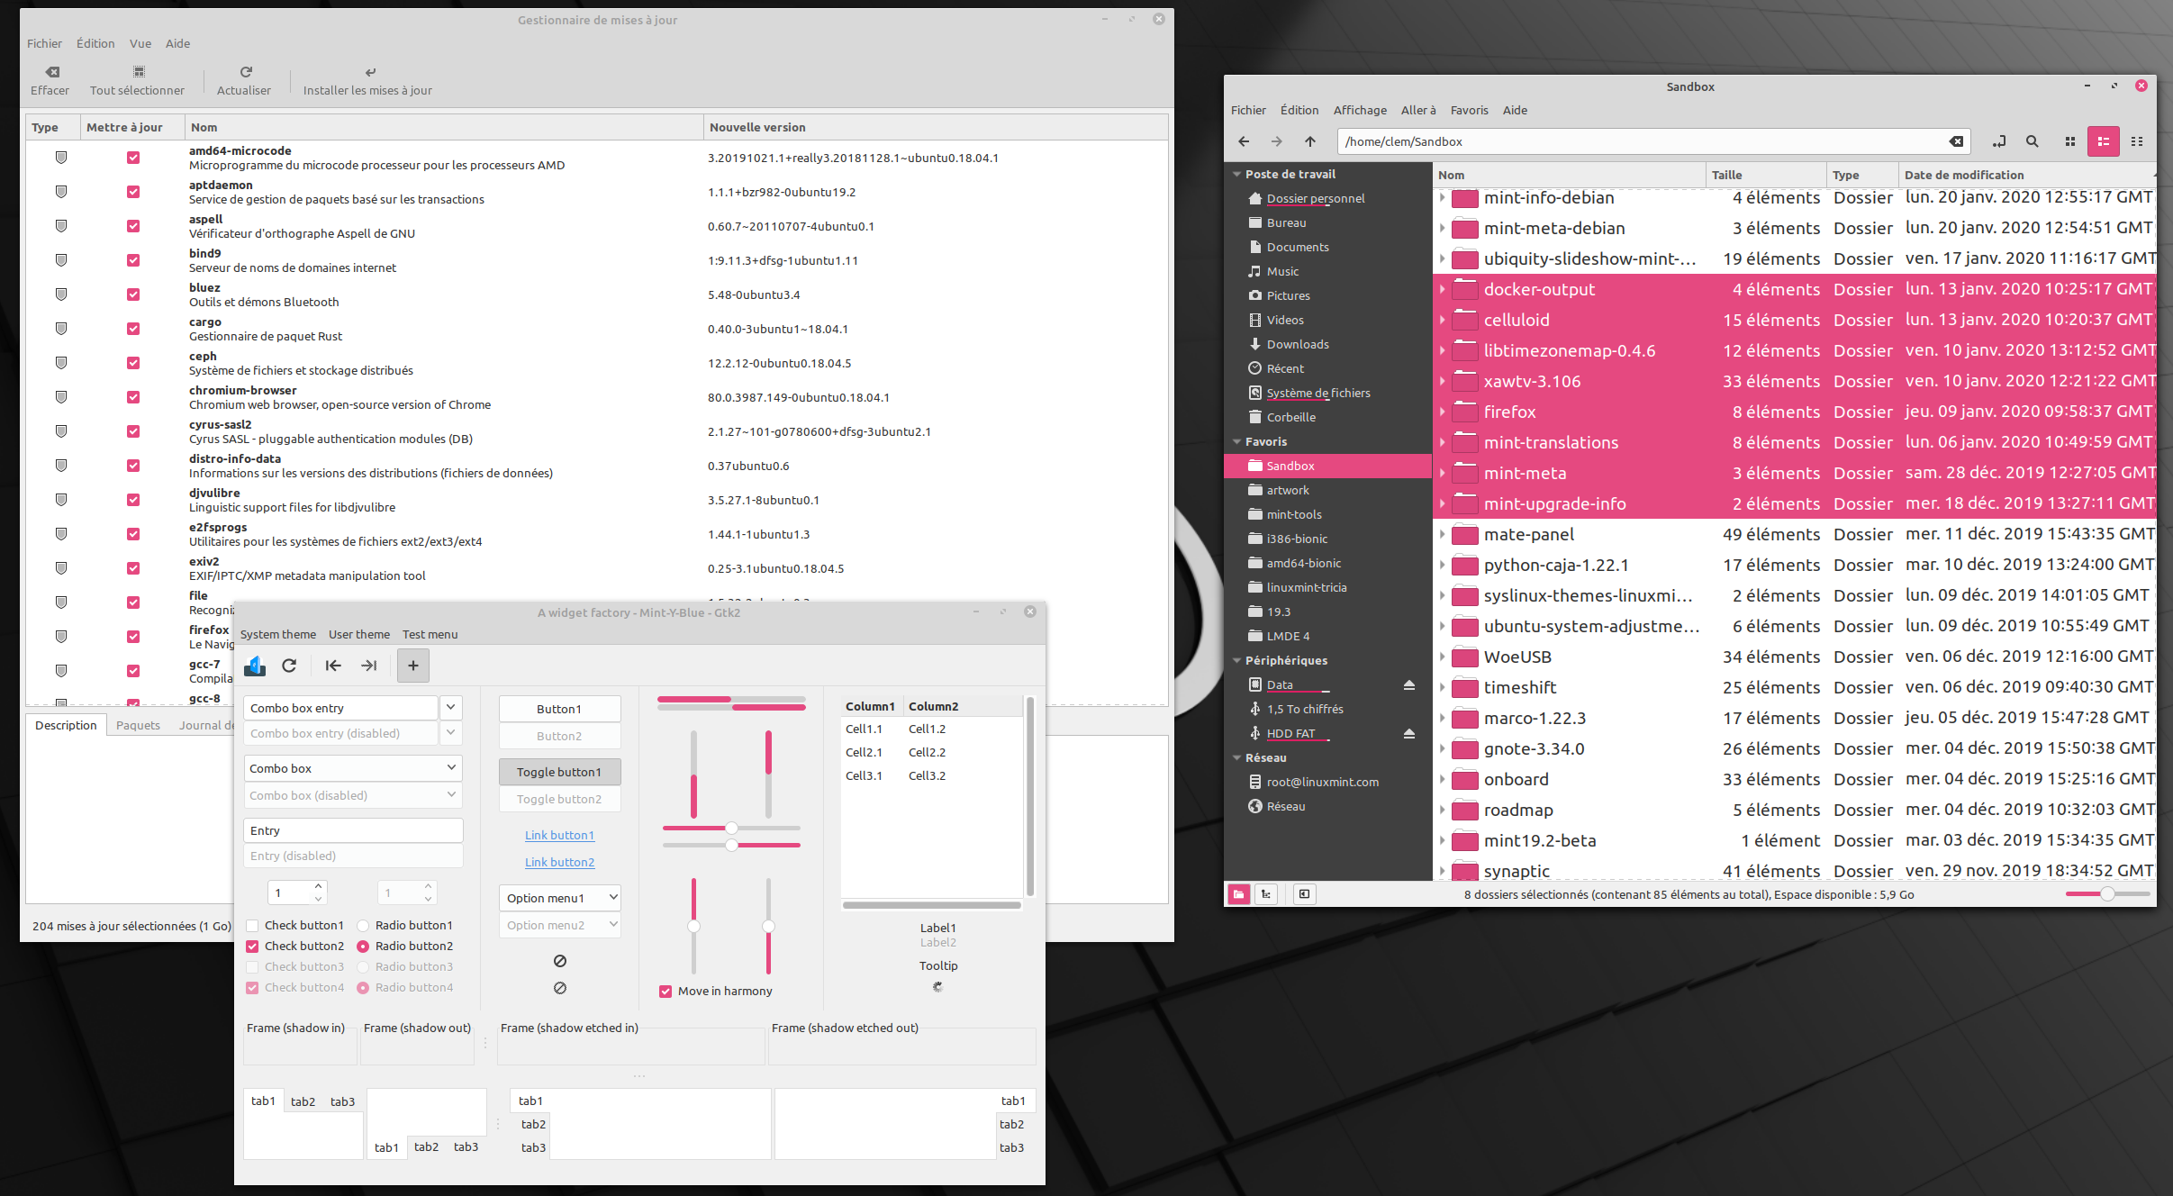Toggle the editable location entry in Nemo
The height and width of the screenshot is (1196, 2173).
click(2000, 141)
